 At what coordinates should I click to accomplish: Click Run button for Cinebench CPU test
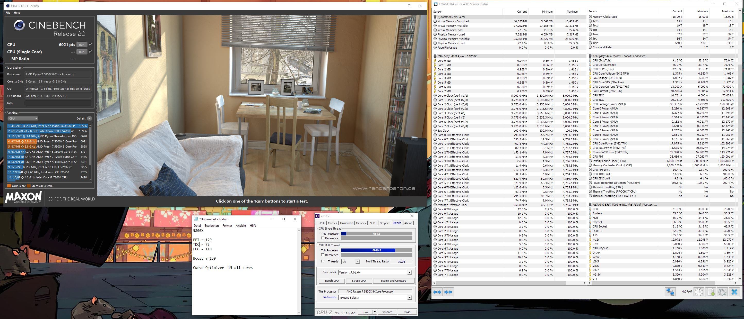point(82,45)
